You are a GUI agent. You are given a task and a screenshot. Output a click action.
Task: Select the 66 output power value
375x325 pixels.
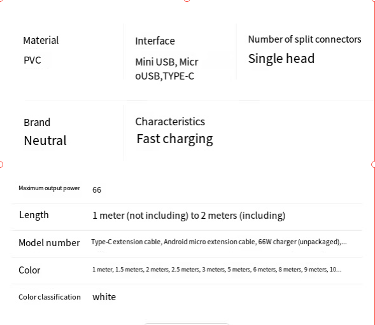click(x=97, y=190)
